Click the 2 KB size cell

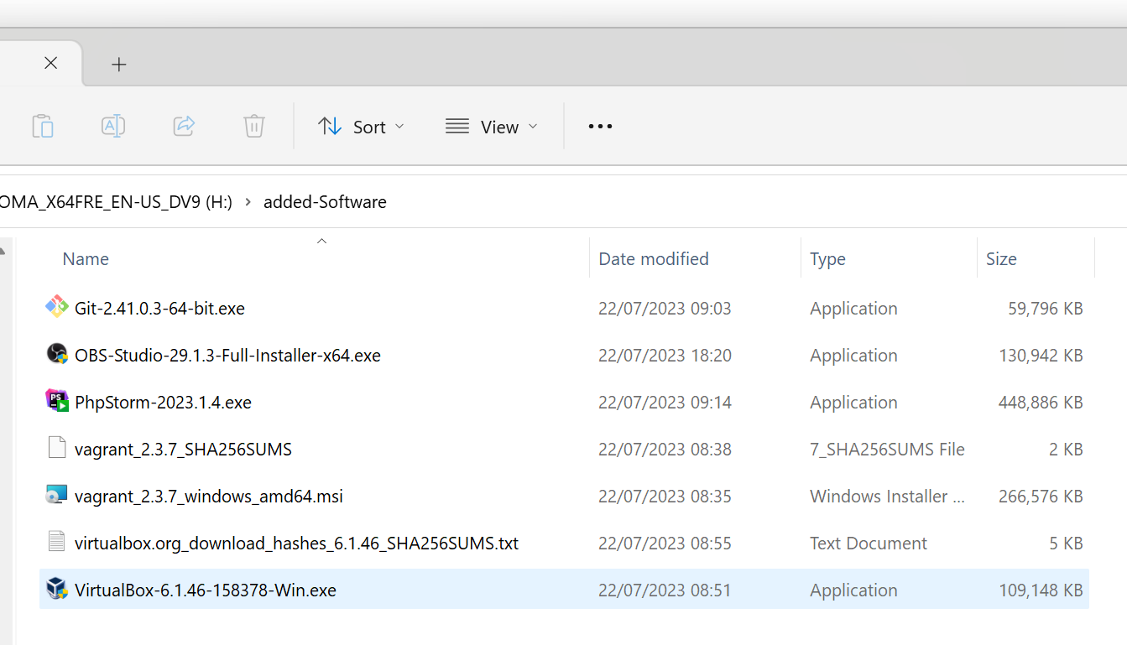tap(1066, 450)
